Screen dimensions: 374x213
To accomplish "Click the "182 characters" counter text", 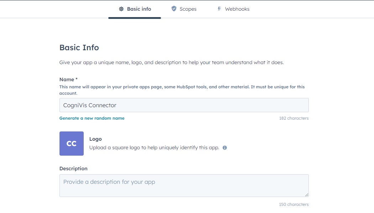I will coord(294,118).
